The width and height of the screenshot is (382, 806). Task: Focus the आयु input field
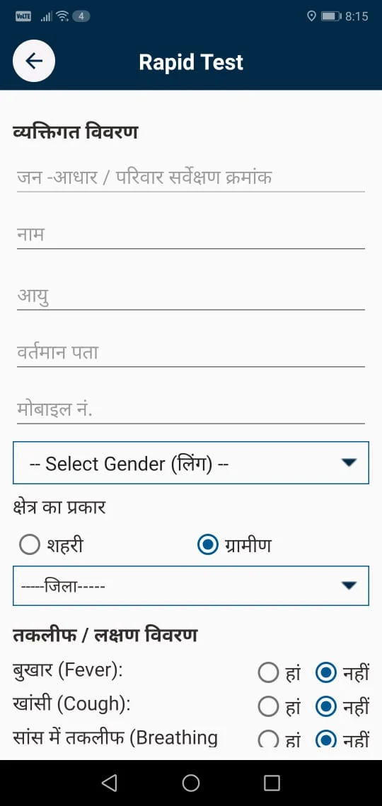coord(191,296)
